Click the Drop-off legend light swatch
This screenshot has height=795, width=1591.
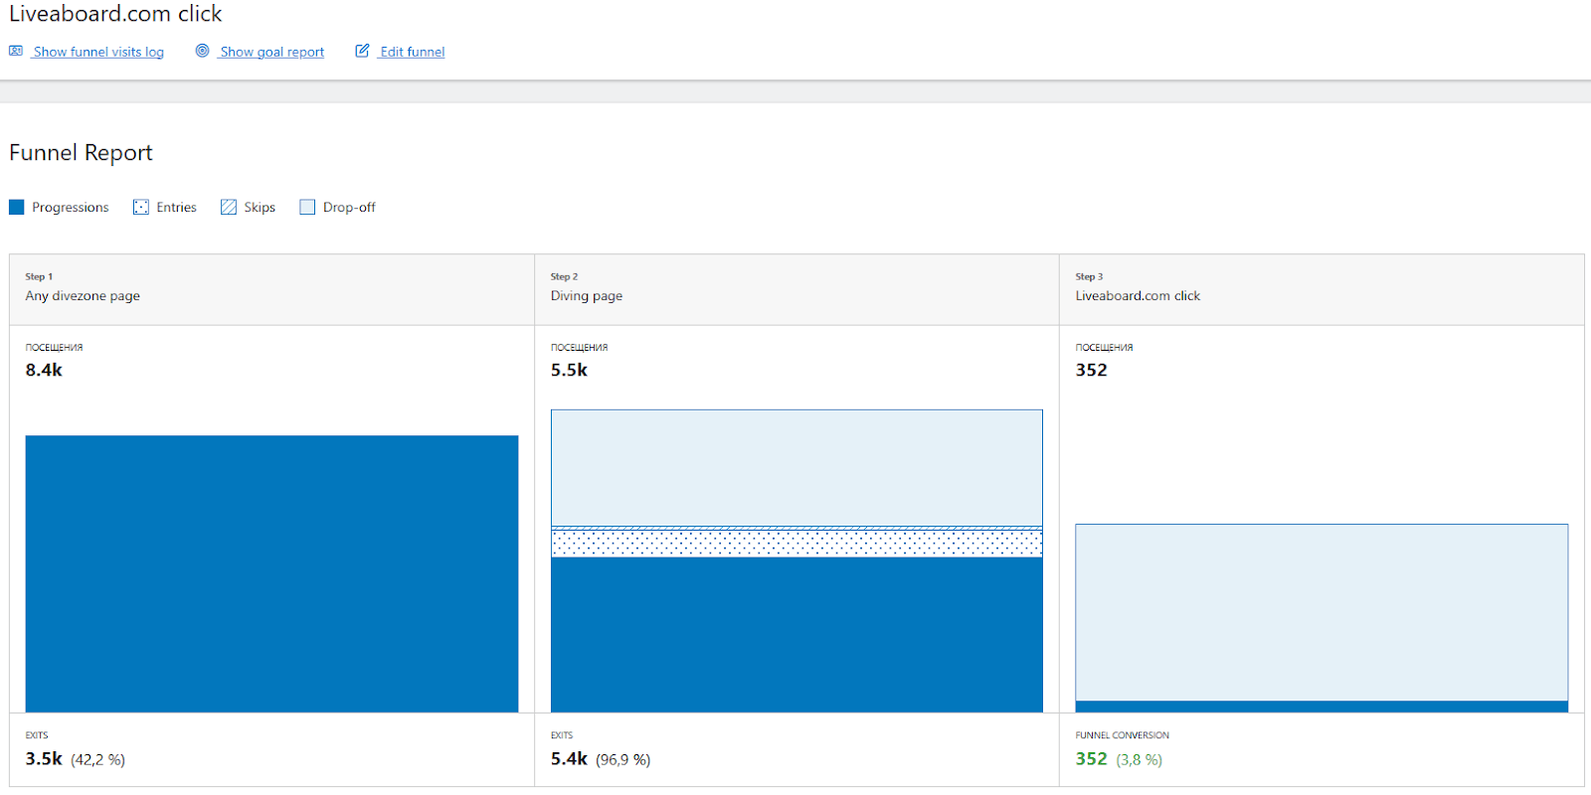pyautogui.click(x=307, y=207)
